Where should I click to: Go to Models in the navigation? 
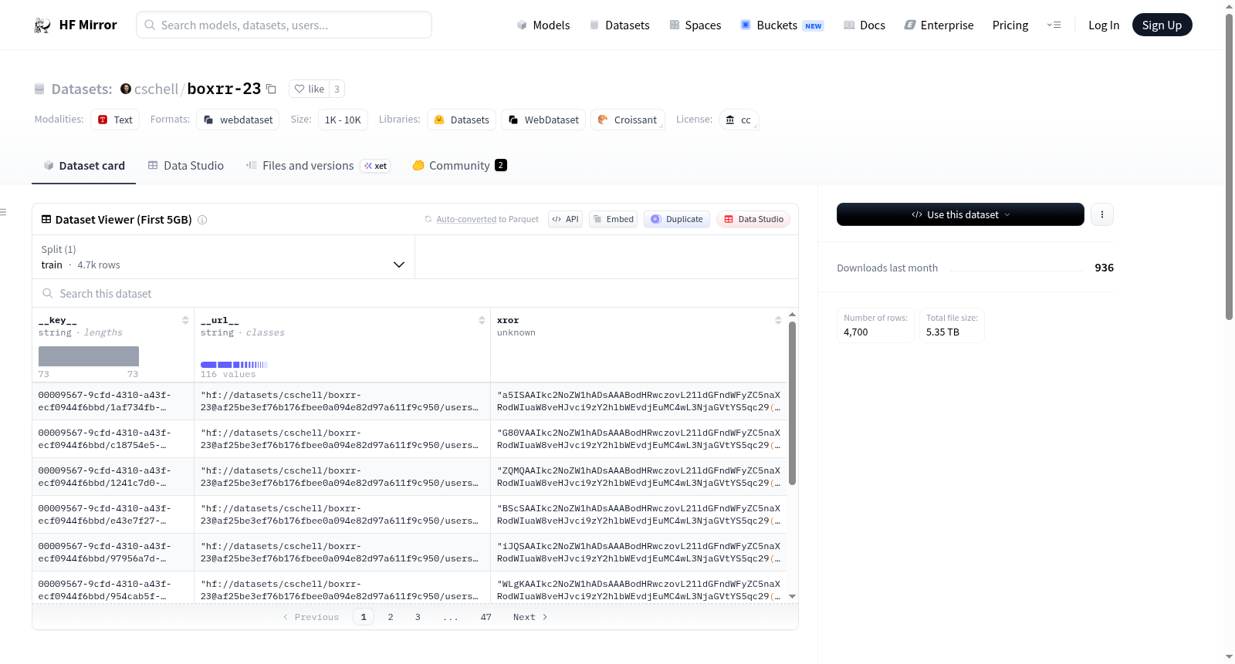click(543, 25)
